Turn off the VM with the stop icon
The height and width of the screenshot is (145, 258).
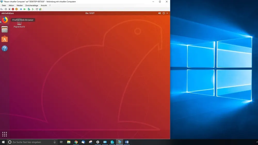pos(9,9)
